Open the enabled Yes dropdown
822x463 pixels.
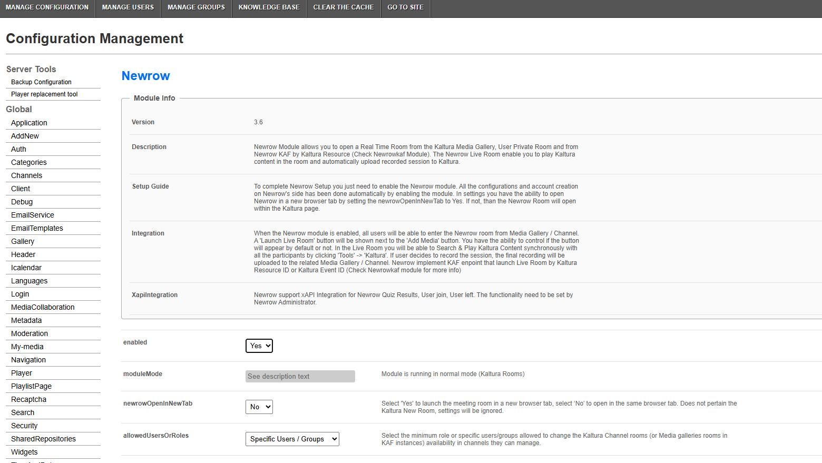point(259,346)
